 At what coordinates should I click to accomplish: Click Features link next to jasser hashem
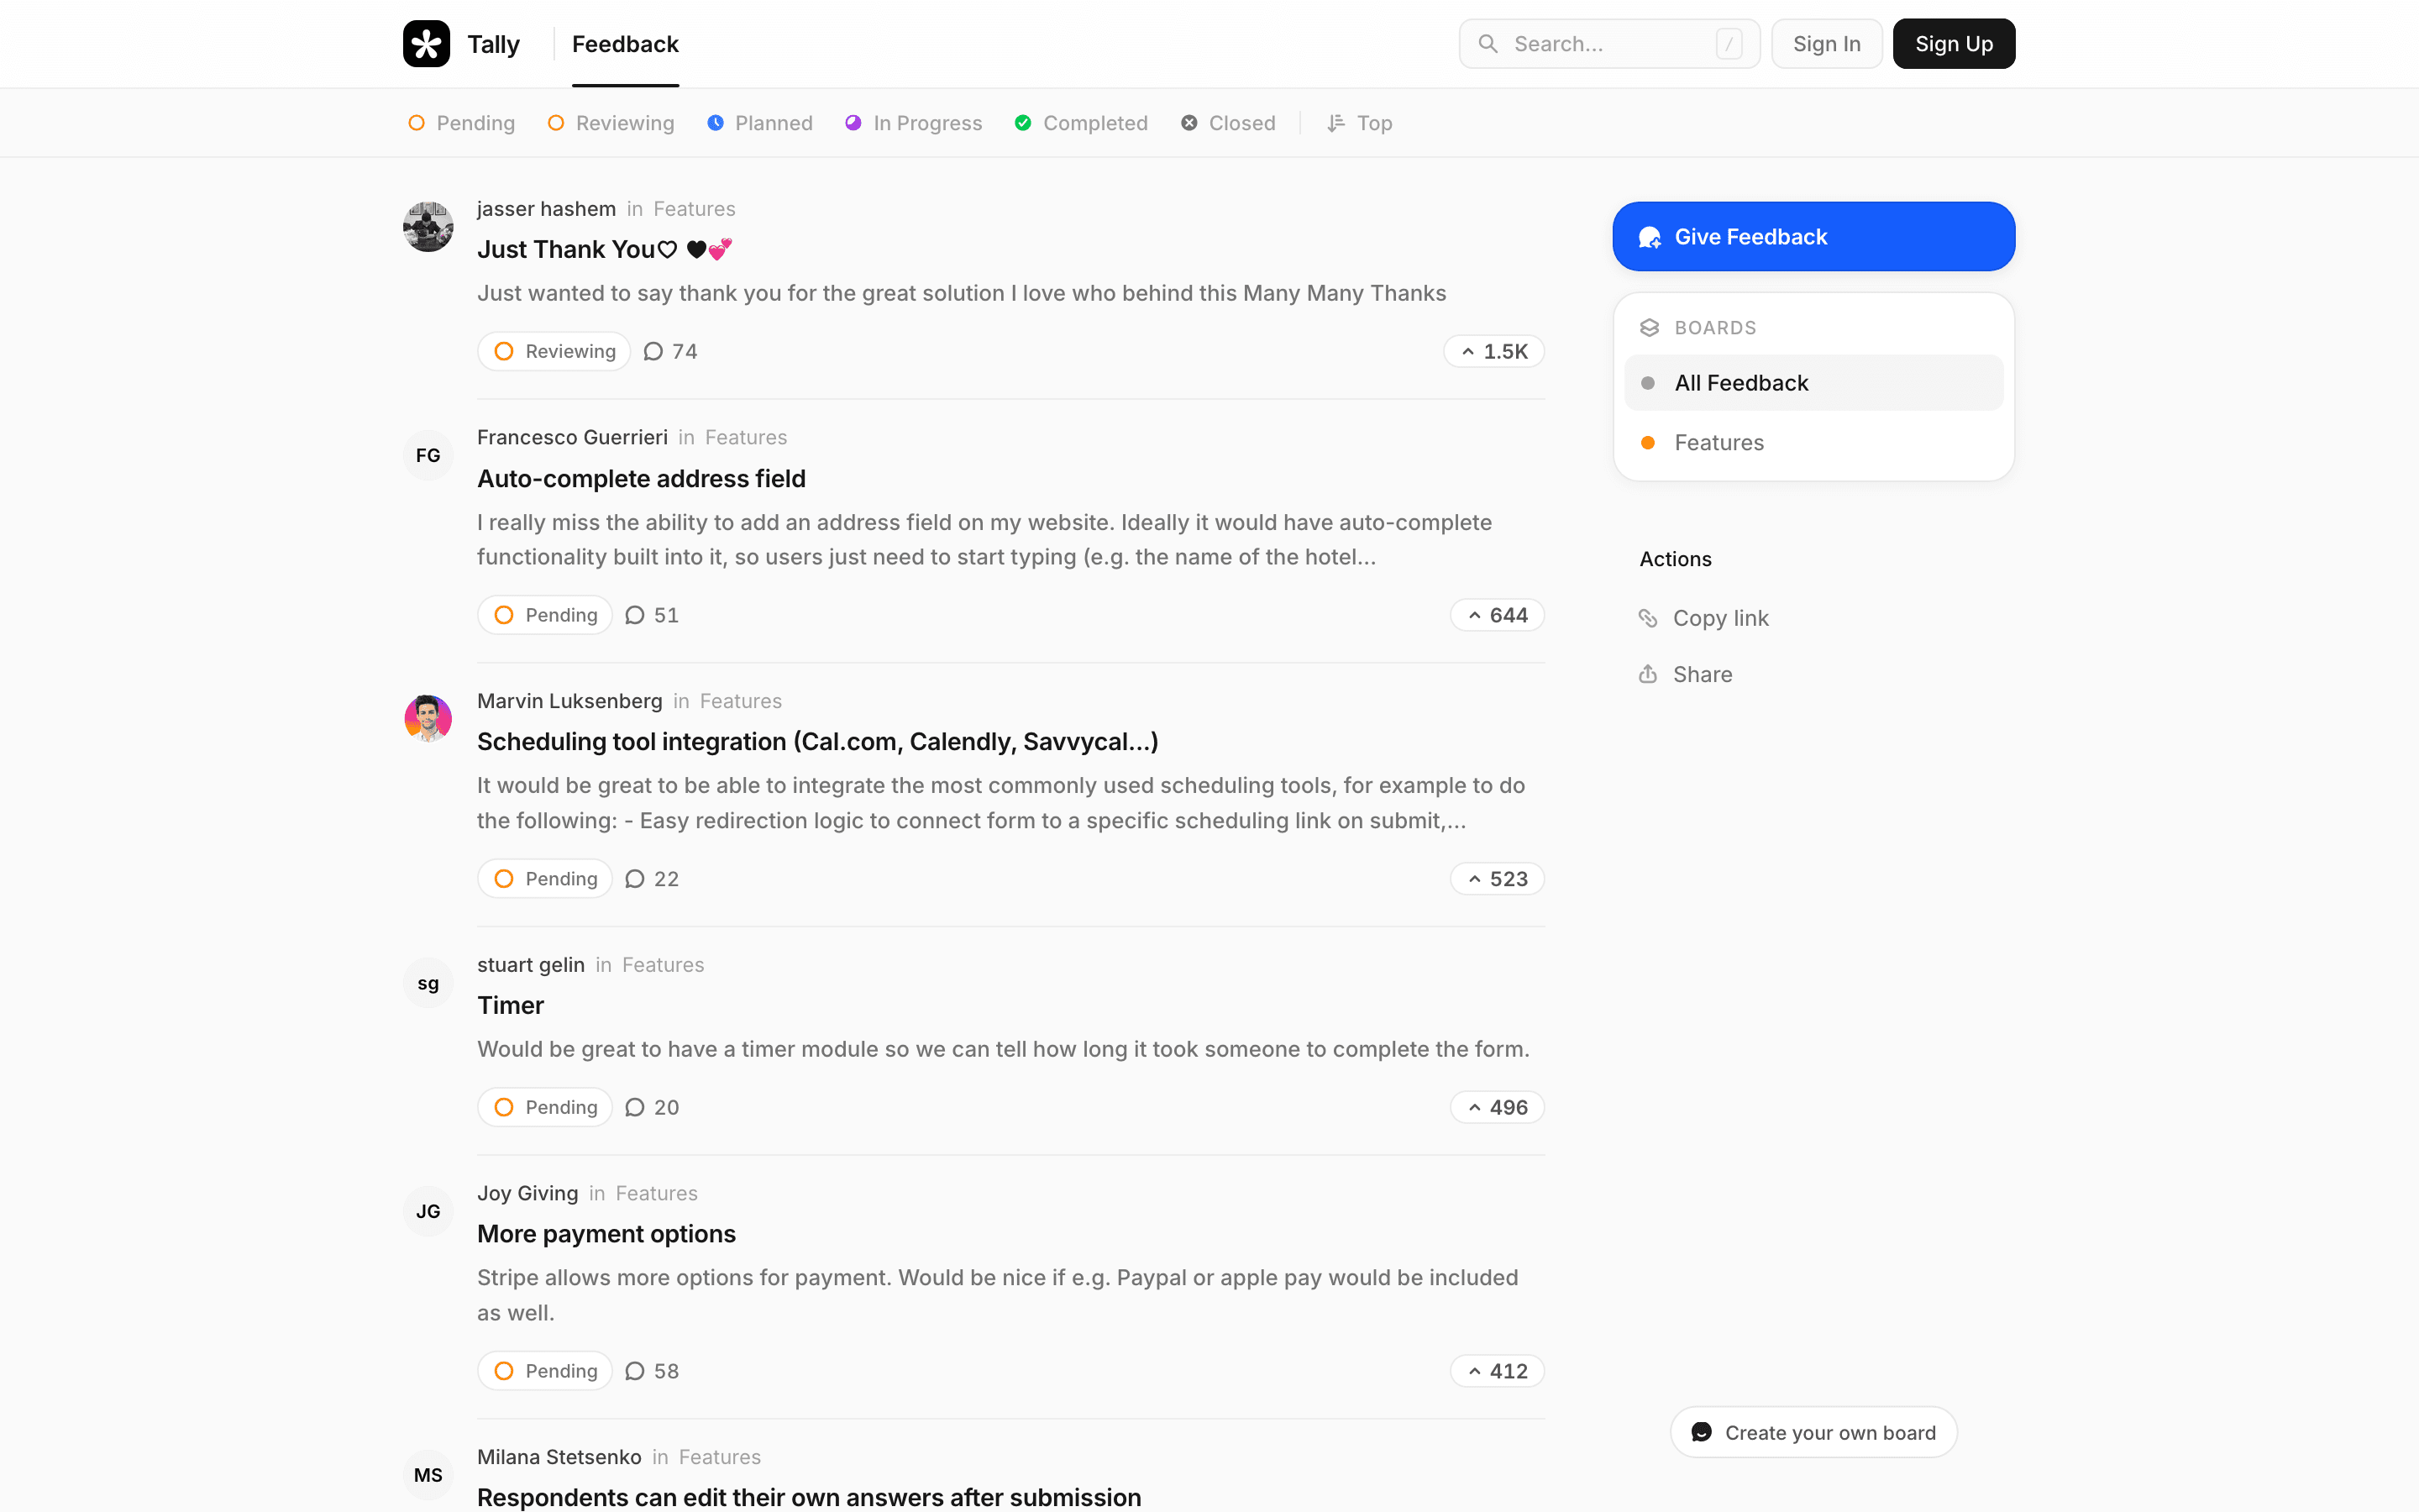(695, 209)
